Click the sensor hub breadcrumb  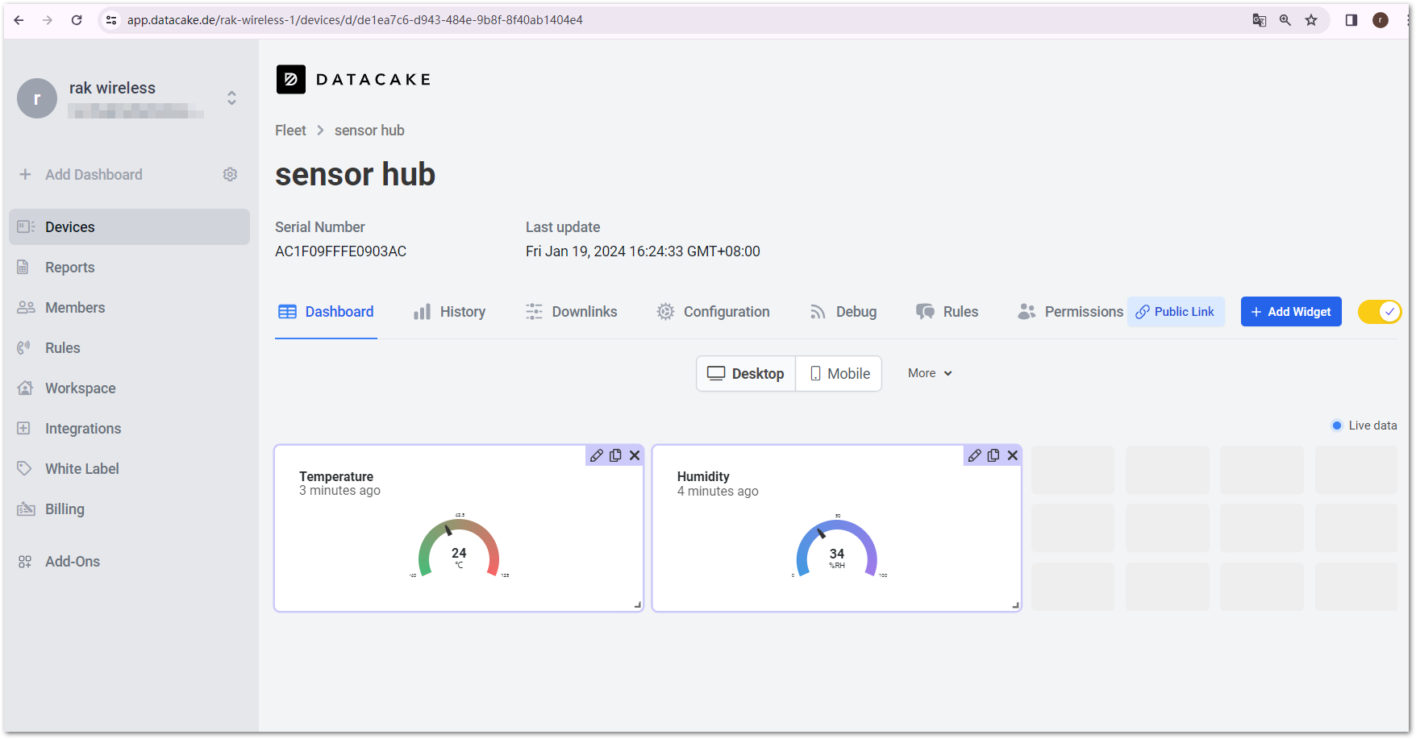(369, 131)
